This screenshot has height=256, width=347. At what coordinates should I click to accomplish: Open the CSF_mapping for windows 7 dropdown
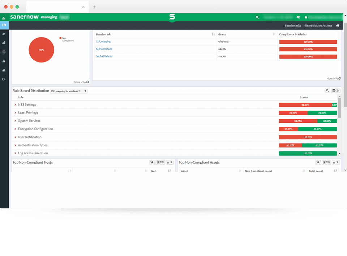(69, 91)
